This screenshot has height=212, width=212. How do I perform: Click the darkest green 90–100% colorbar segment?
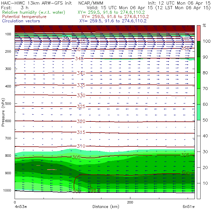coord(199,49)
